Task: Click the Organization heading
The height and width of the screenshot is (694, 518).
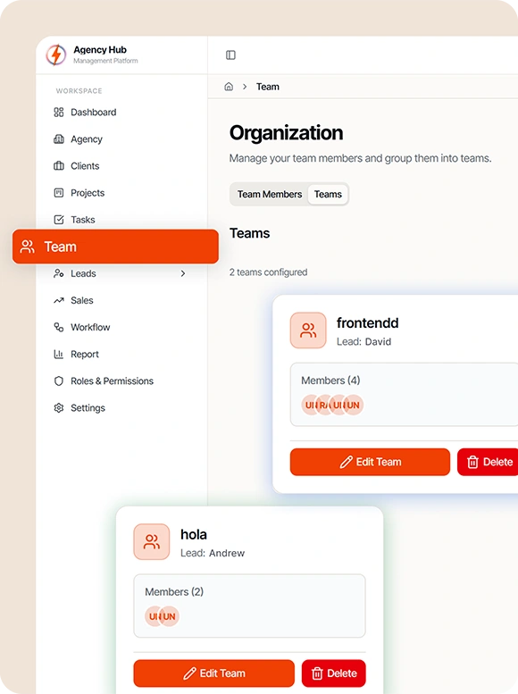Action: click(286, 133)
